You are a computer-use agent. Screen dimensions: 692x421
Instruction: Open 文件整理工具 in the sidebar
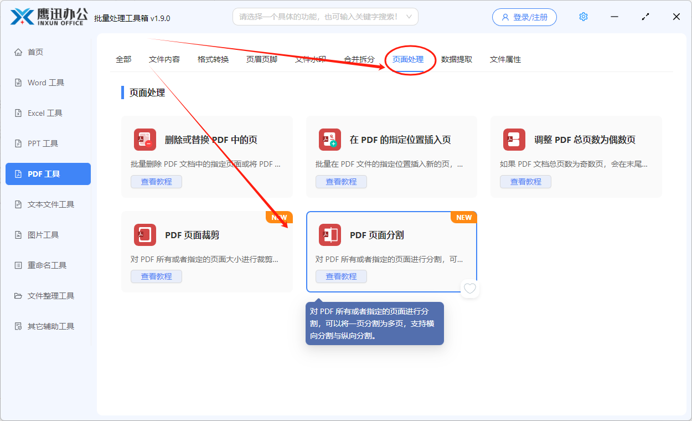[48, 296]
